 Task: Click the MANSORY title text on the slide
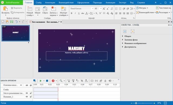[76, 48]
